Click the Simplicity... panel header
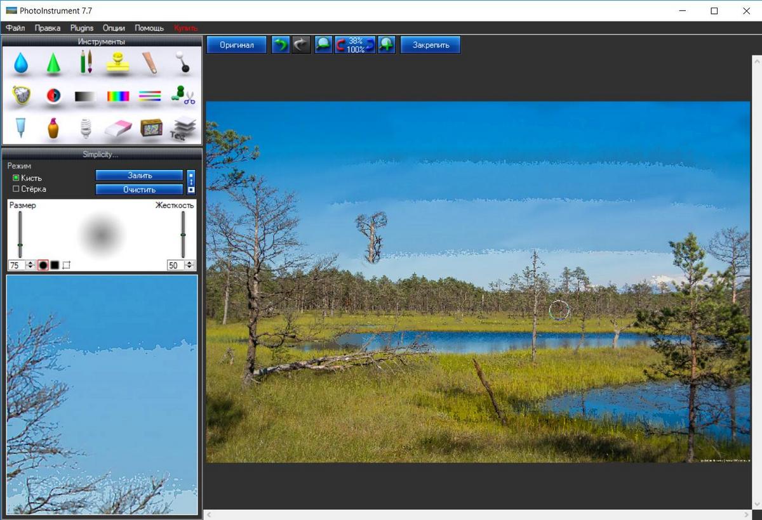 pyautogui.click(x=102, y=154)
